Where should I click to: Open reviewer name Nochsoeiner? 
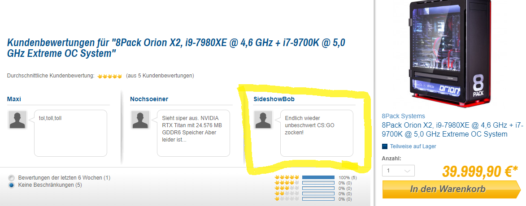[149, 99]
